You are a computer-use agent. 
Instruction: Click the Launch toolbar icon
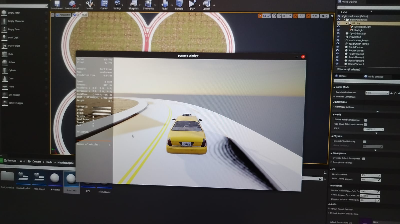point(206,5)
